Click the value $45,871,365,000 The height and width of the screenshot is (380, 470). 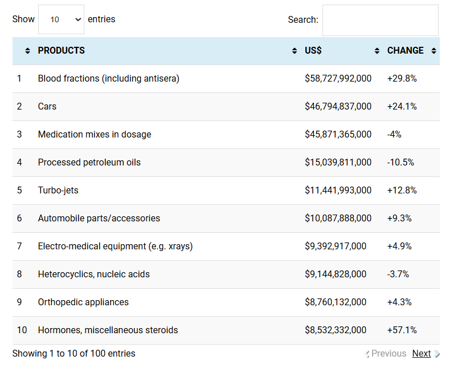tap(338, 134)
